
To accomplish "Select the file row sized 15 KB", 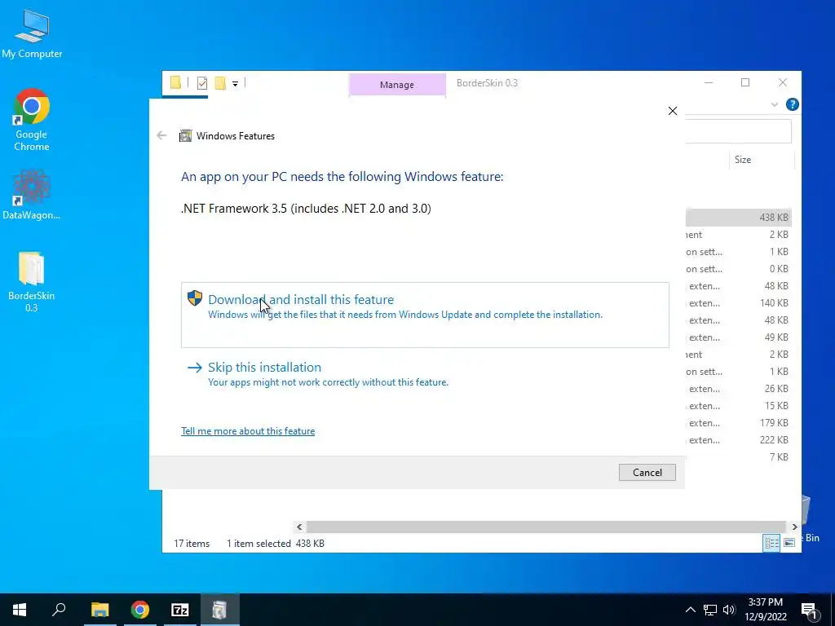I will click(x=739, y=406).
